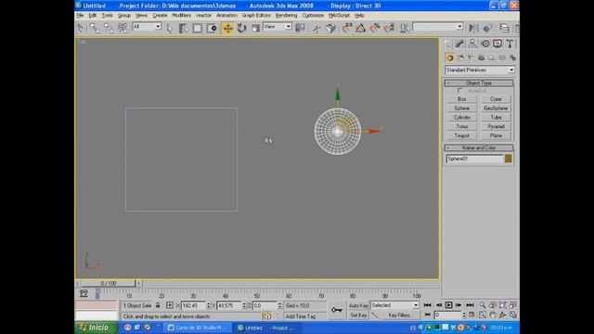Toggle the Auto Key button

click(x=358, y=305)
